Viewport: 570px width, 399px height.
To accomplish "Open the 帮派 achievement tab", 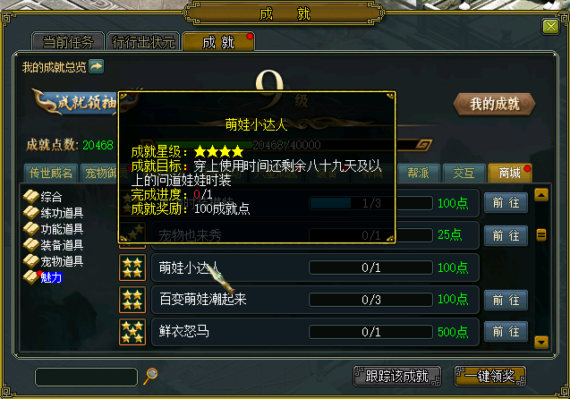I will pyautogui.click(x=419, y=173).
